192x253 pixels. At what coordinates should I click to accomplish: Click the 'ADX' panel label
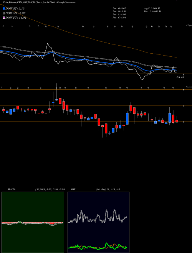(73, 189)
